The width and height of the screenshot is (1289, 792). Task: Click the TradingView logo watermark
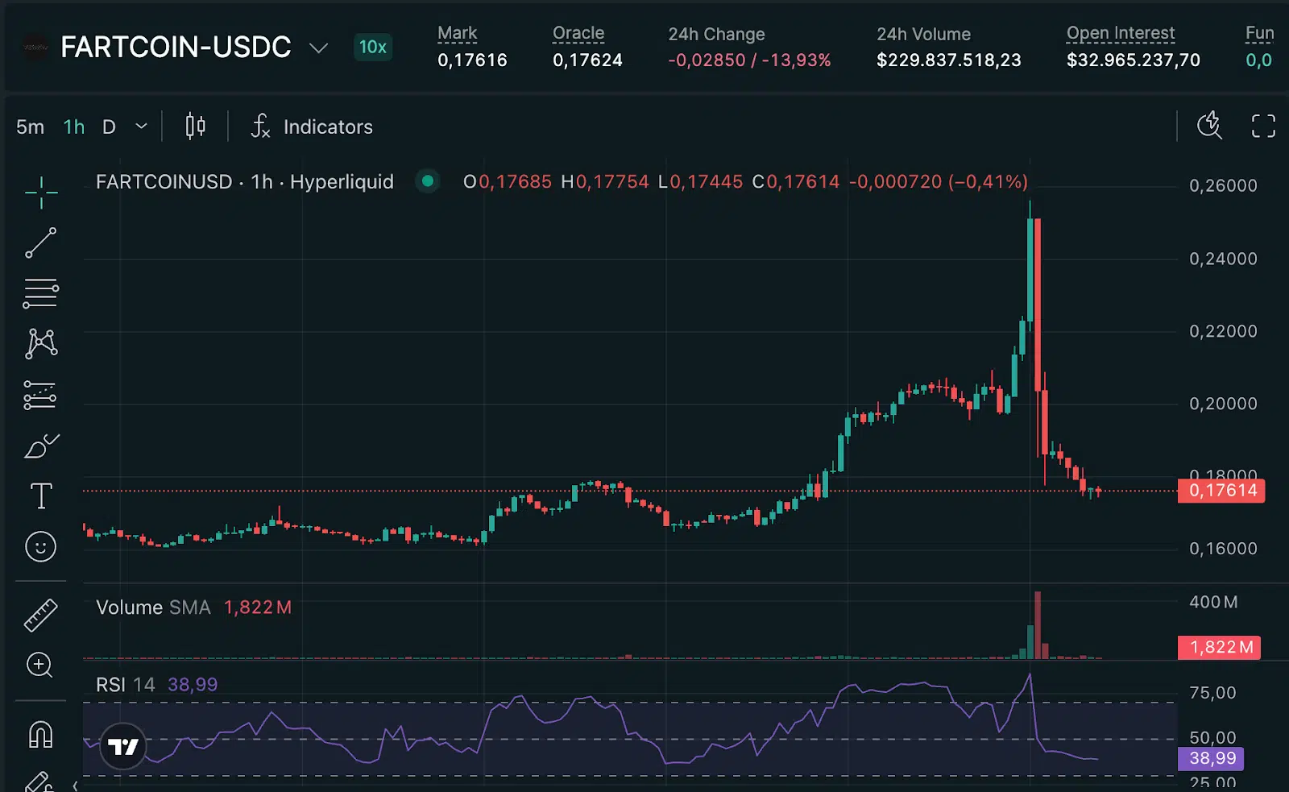(125, 746)
